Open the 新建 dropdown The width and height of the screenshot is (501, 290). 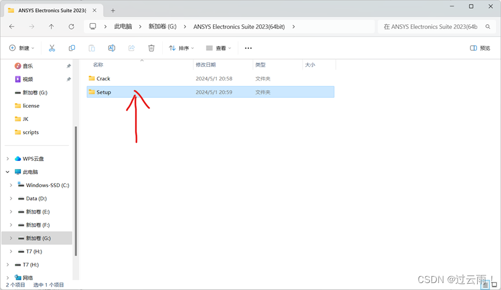pos(21,48)
